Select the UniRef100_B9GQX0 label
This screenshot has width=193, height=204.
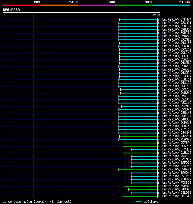tap(177, 173)
